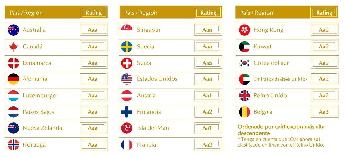Click the Aaa rating box for Dinamarca
The image size is (344, 157).
pyautogui.click(x=93, y=63)
